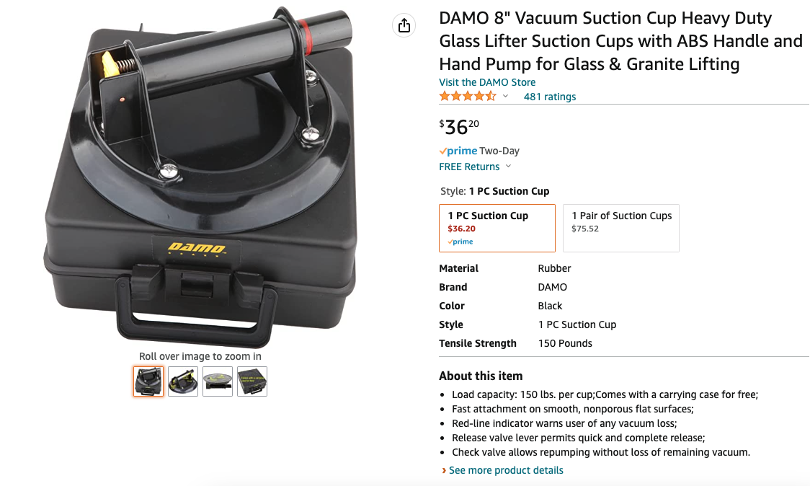This screenshot has width=810, height=486.
Task: Click the small prime badge in selected style
Action: click(x=460, y=242)
